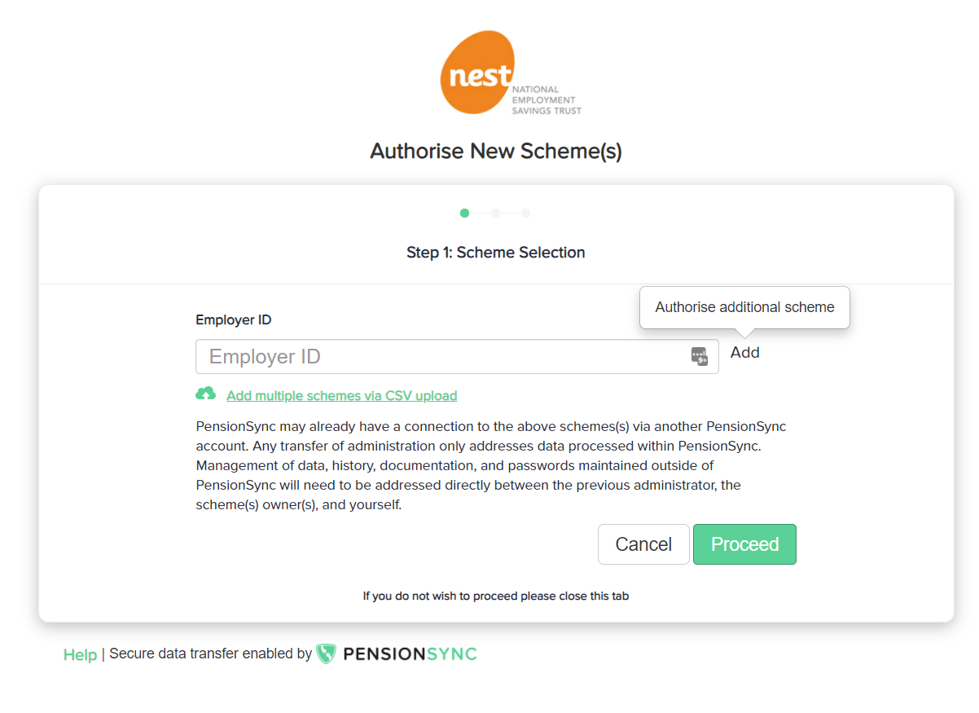This screenshot has height=713, width=979.
Task: Click the keypad icon inside the Employer ID field
Action: point(699,356)
